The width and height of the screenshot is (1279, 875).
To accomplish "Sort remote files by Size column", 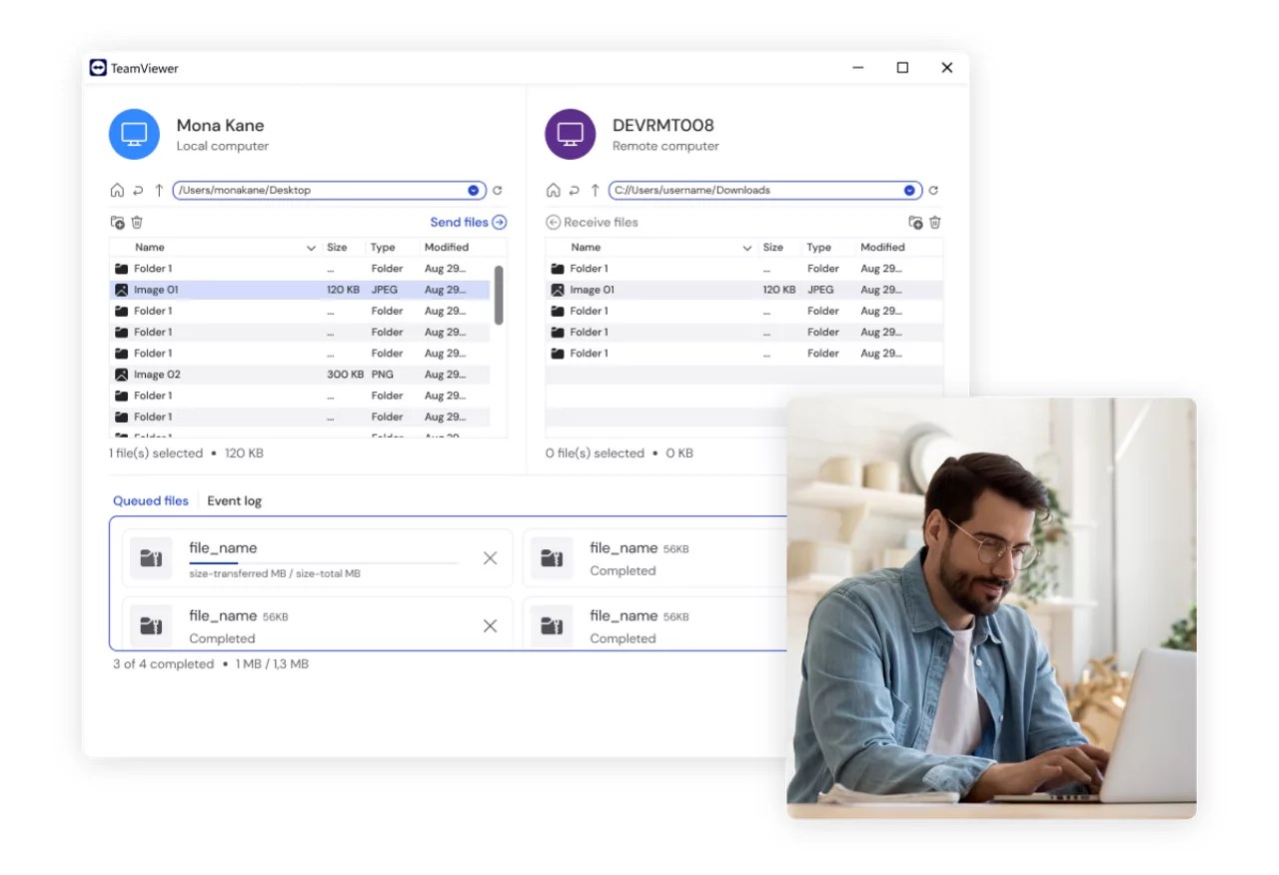I will (772, 248).
